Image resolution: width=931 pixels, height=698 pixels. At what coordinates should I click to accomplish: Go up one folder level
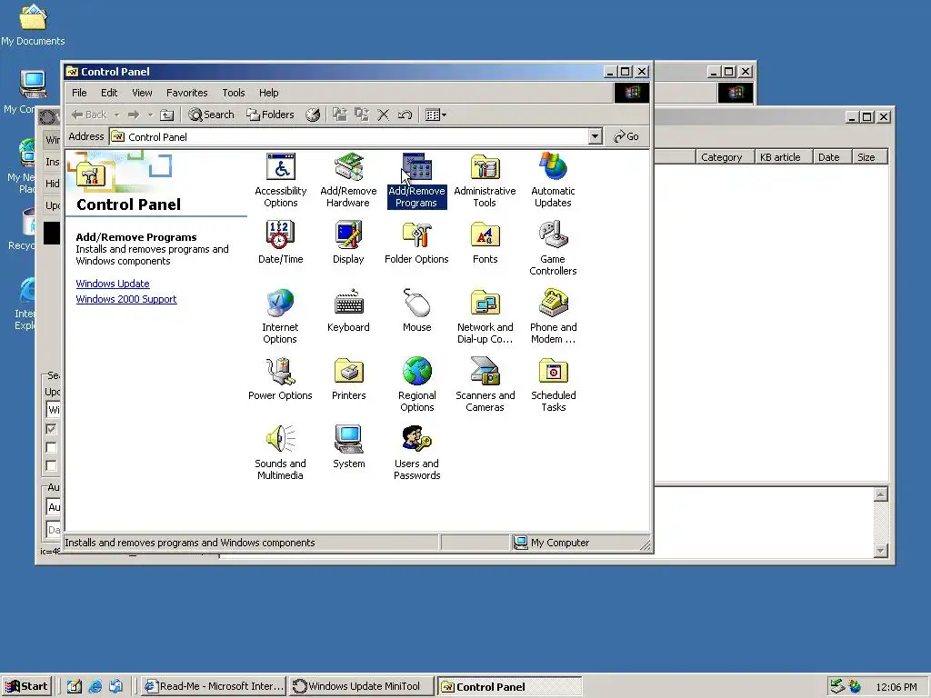coord(167,115)
